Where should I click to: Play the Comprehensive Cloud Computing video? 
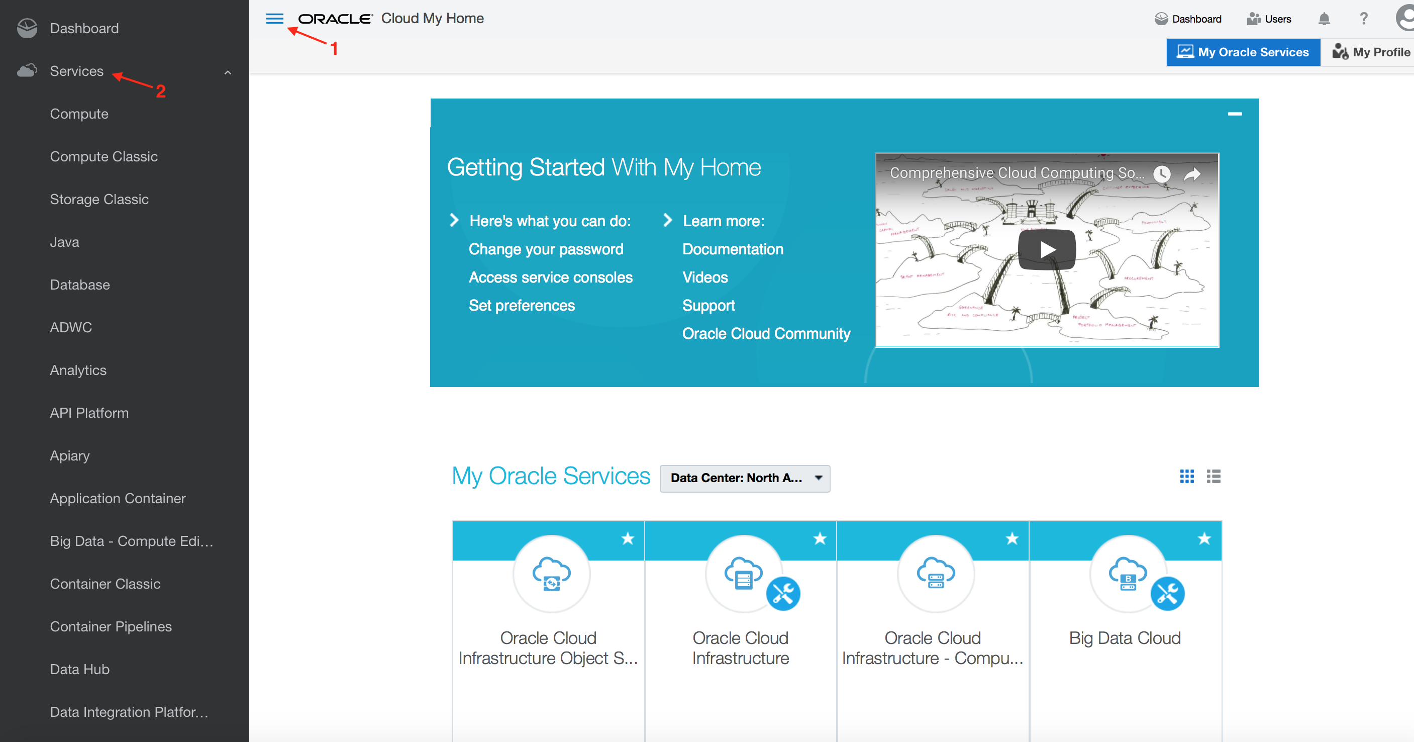tap(1047, 249)
